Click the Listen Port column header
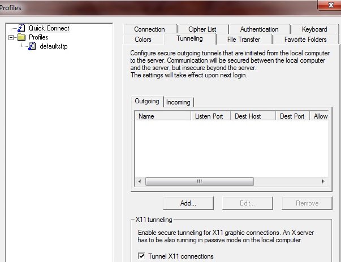 pyautogui.click(x=210, y=116)
